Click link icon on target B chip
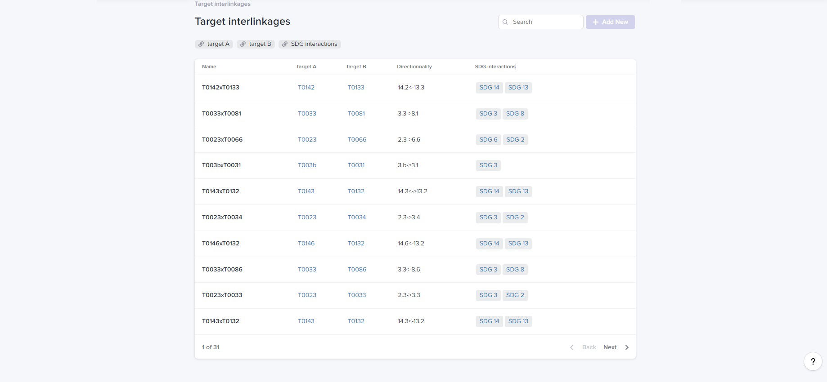827x382 pixels. click(243, 44)
